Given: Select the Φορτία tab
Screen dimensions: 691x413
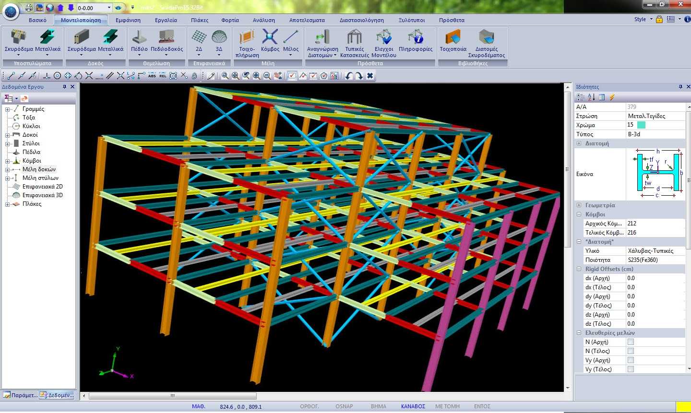Looking at the screenshot, I should (230, 20).
